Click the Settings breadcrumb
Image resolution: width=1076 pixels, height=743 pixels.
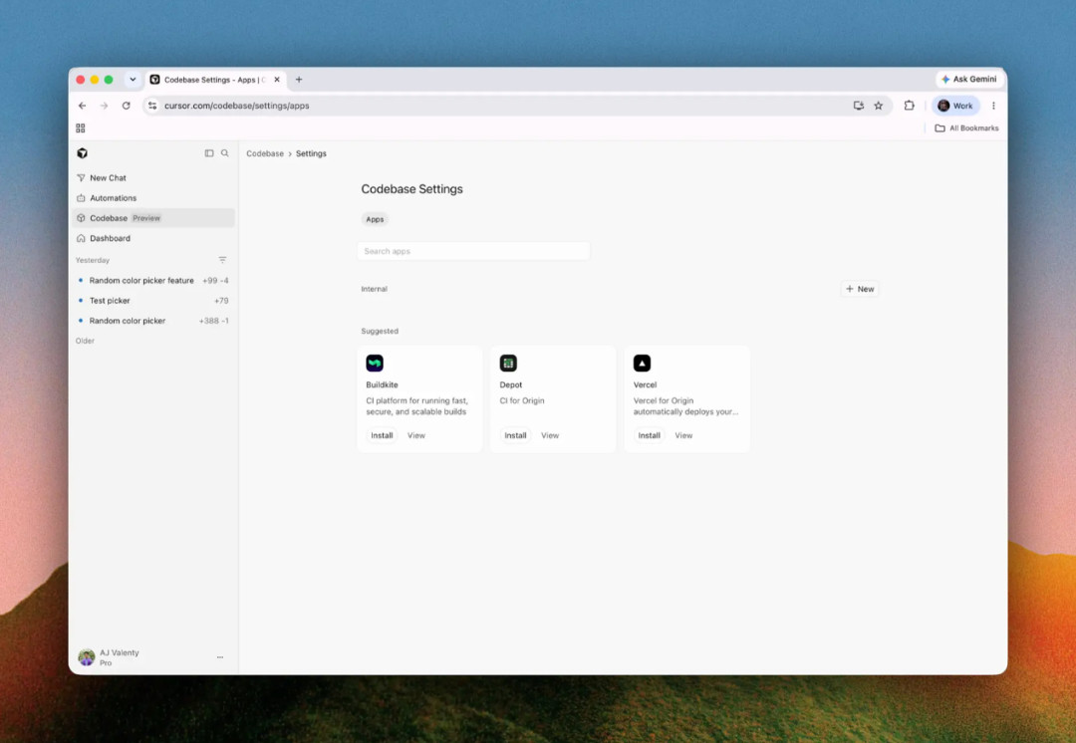click(x=311, y=153)
